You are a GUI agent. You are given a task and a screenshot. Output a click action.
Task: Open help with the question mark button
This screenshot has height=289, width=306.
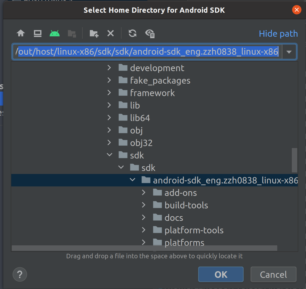[x=20, y=275]
